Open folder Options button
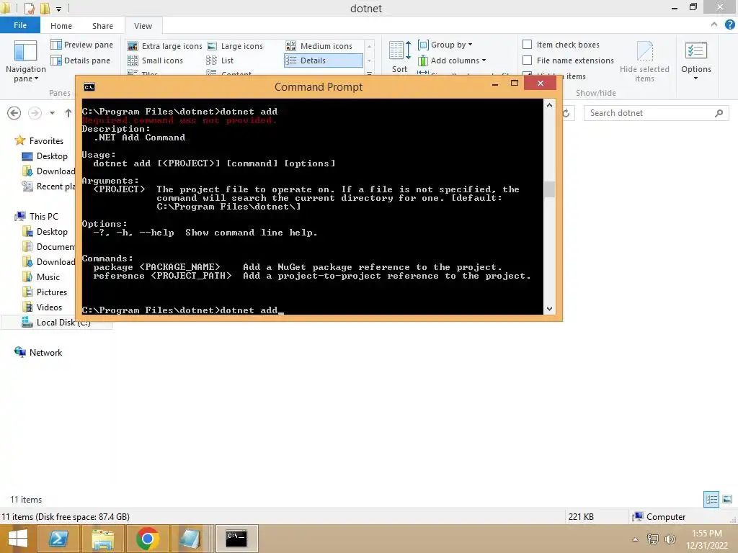The height and width of the screenshot is (553, 738). [695, 60]
